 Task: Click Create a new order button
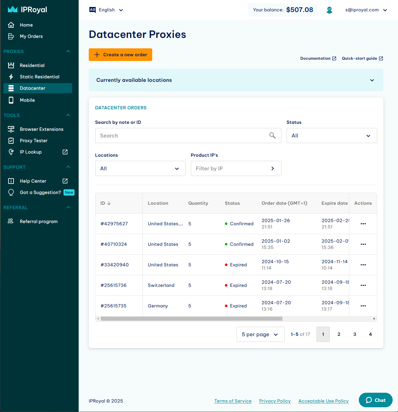pos(120,55)
